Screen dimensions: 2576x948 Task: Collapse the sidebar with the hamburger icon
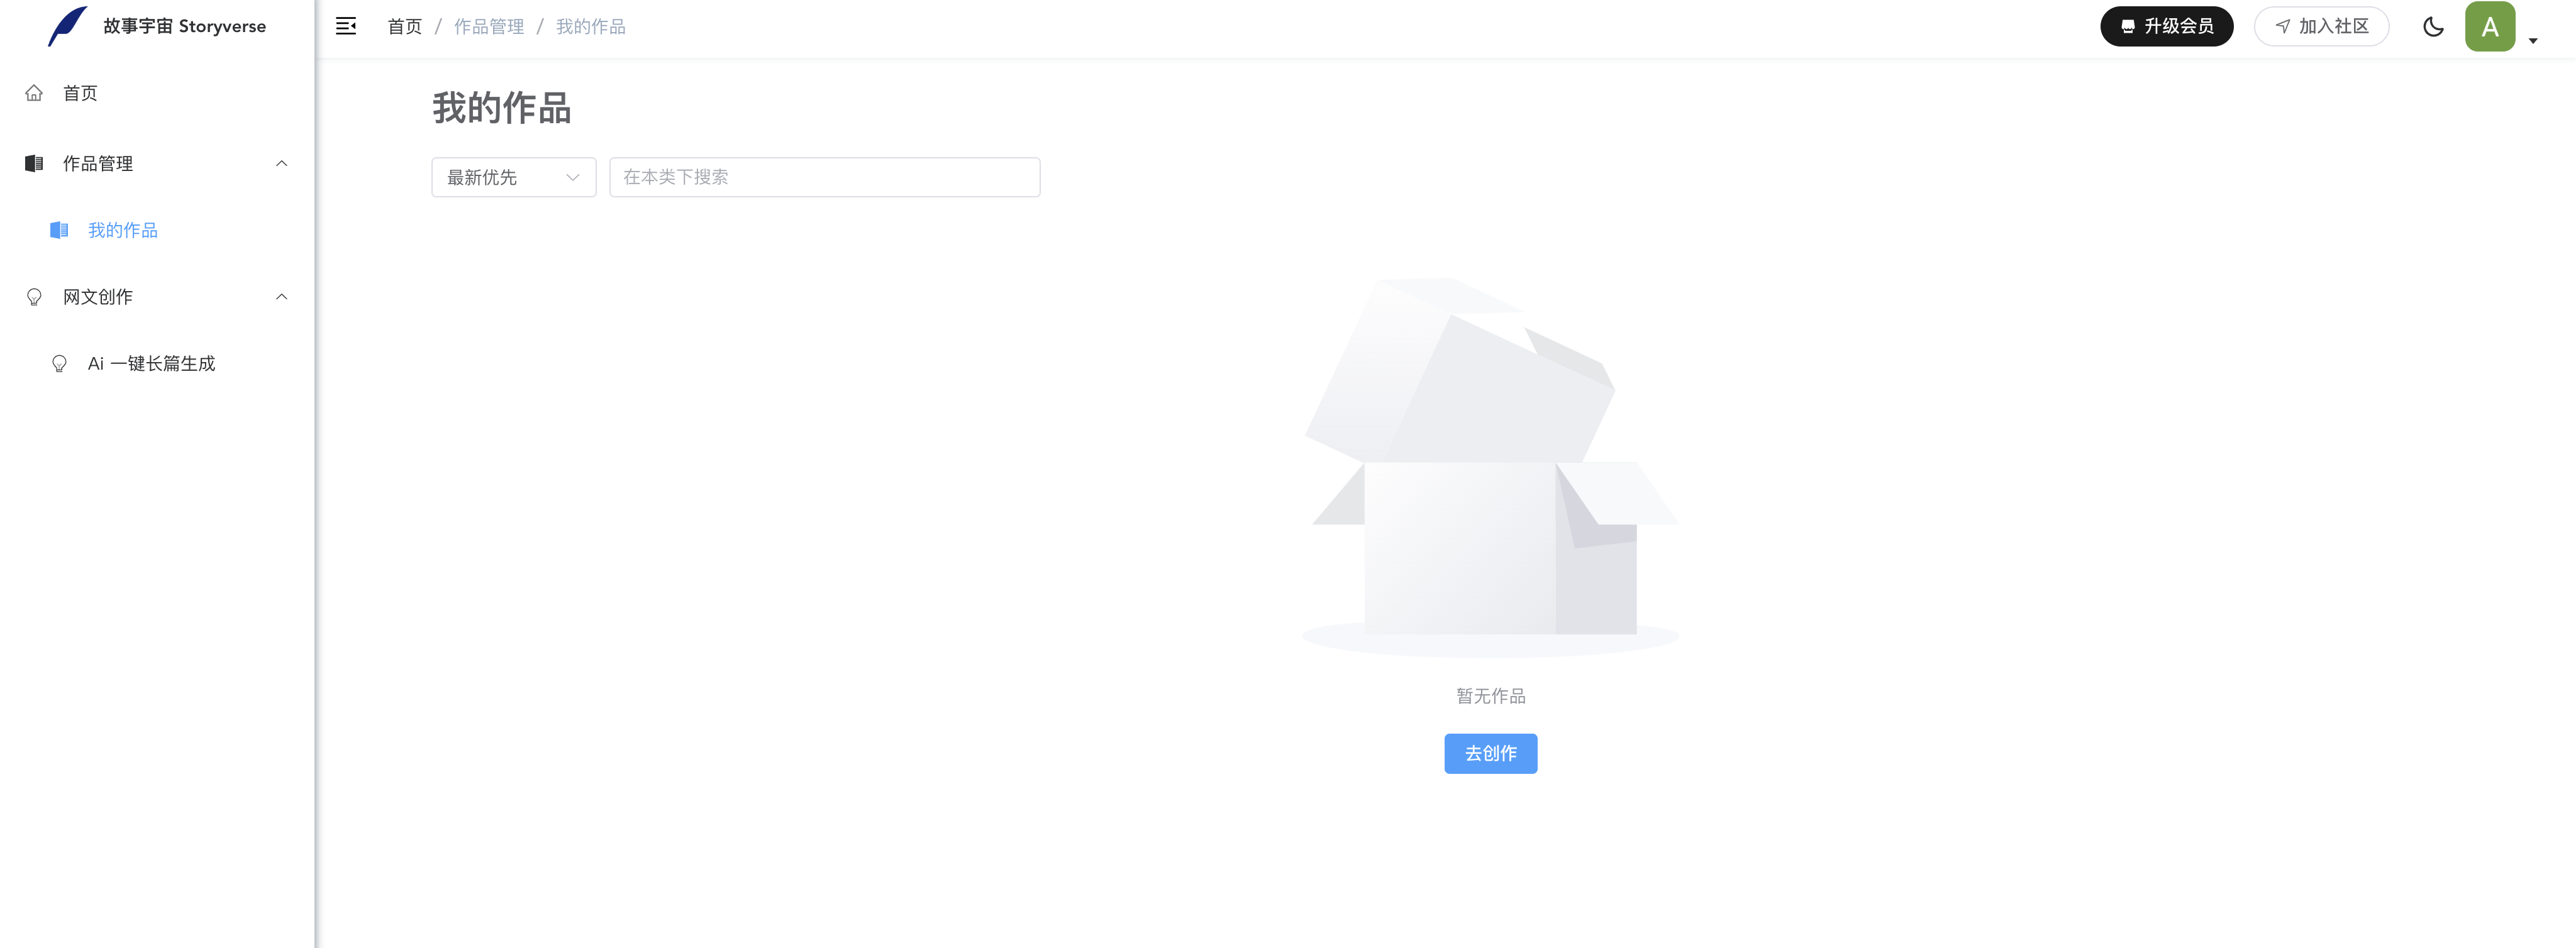tap(346, 26)
